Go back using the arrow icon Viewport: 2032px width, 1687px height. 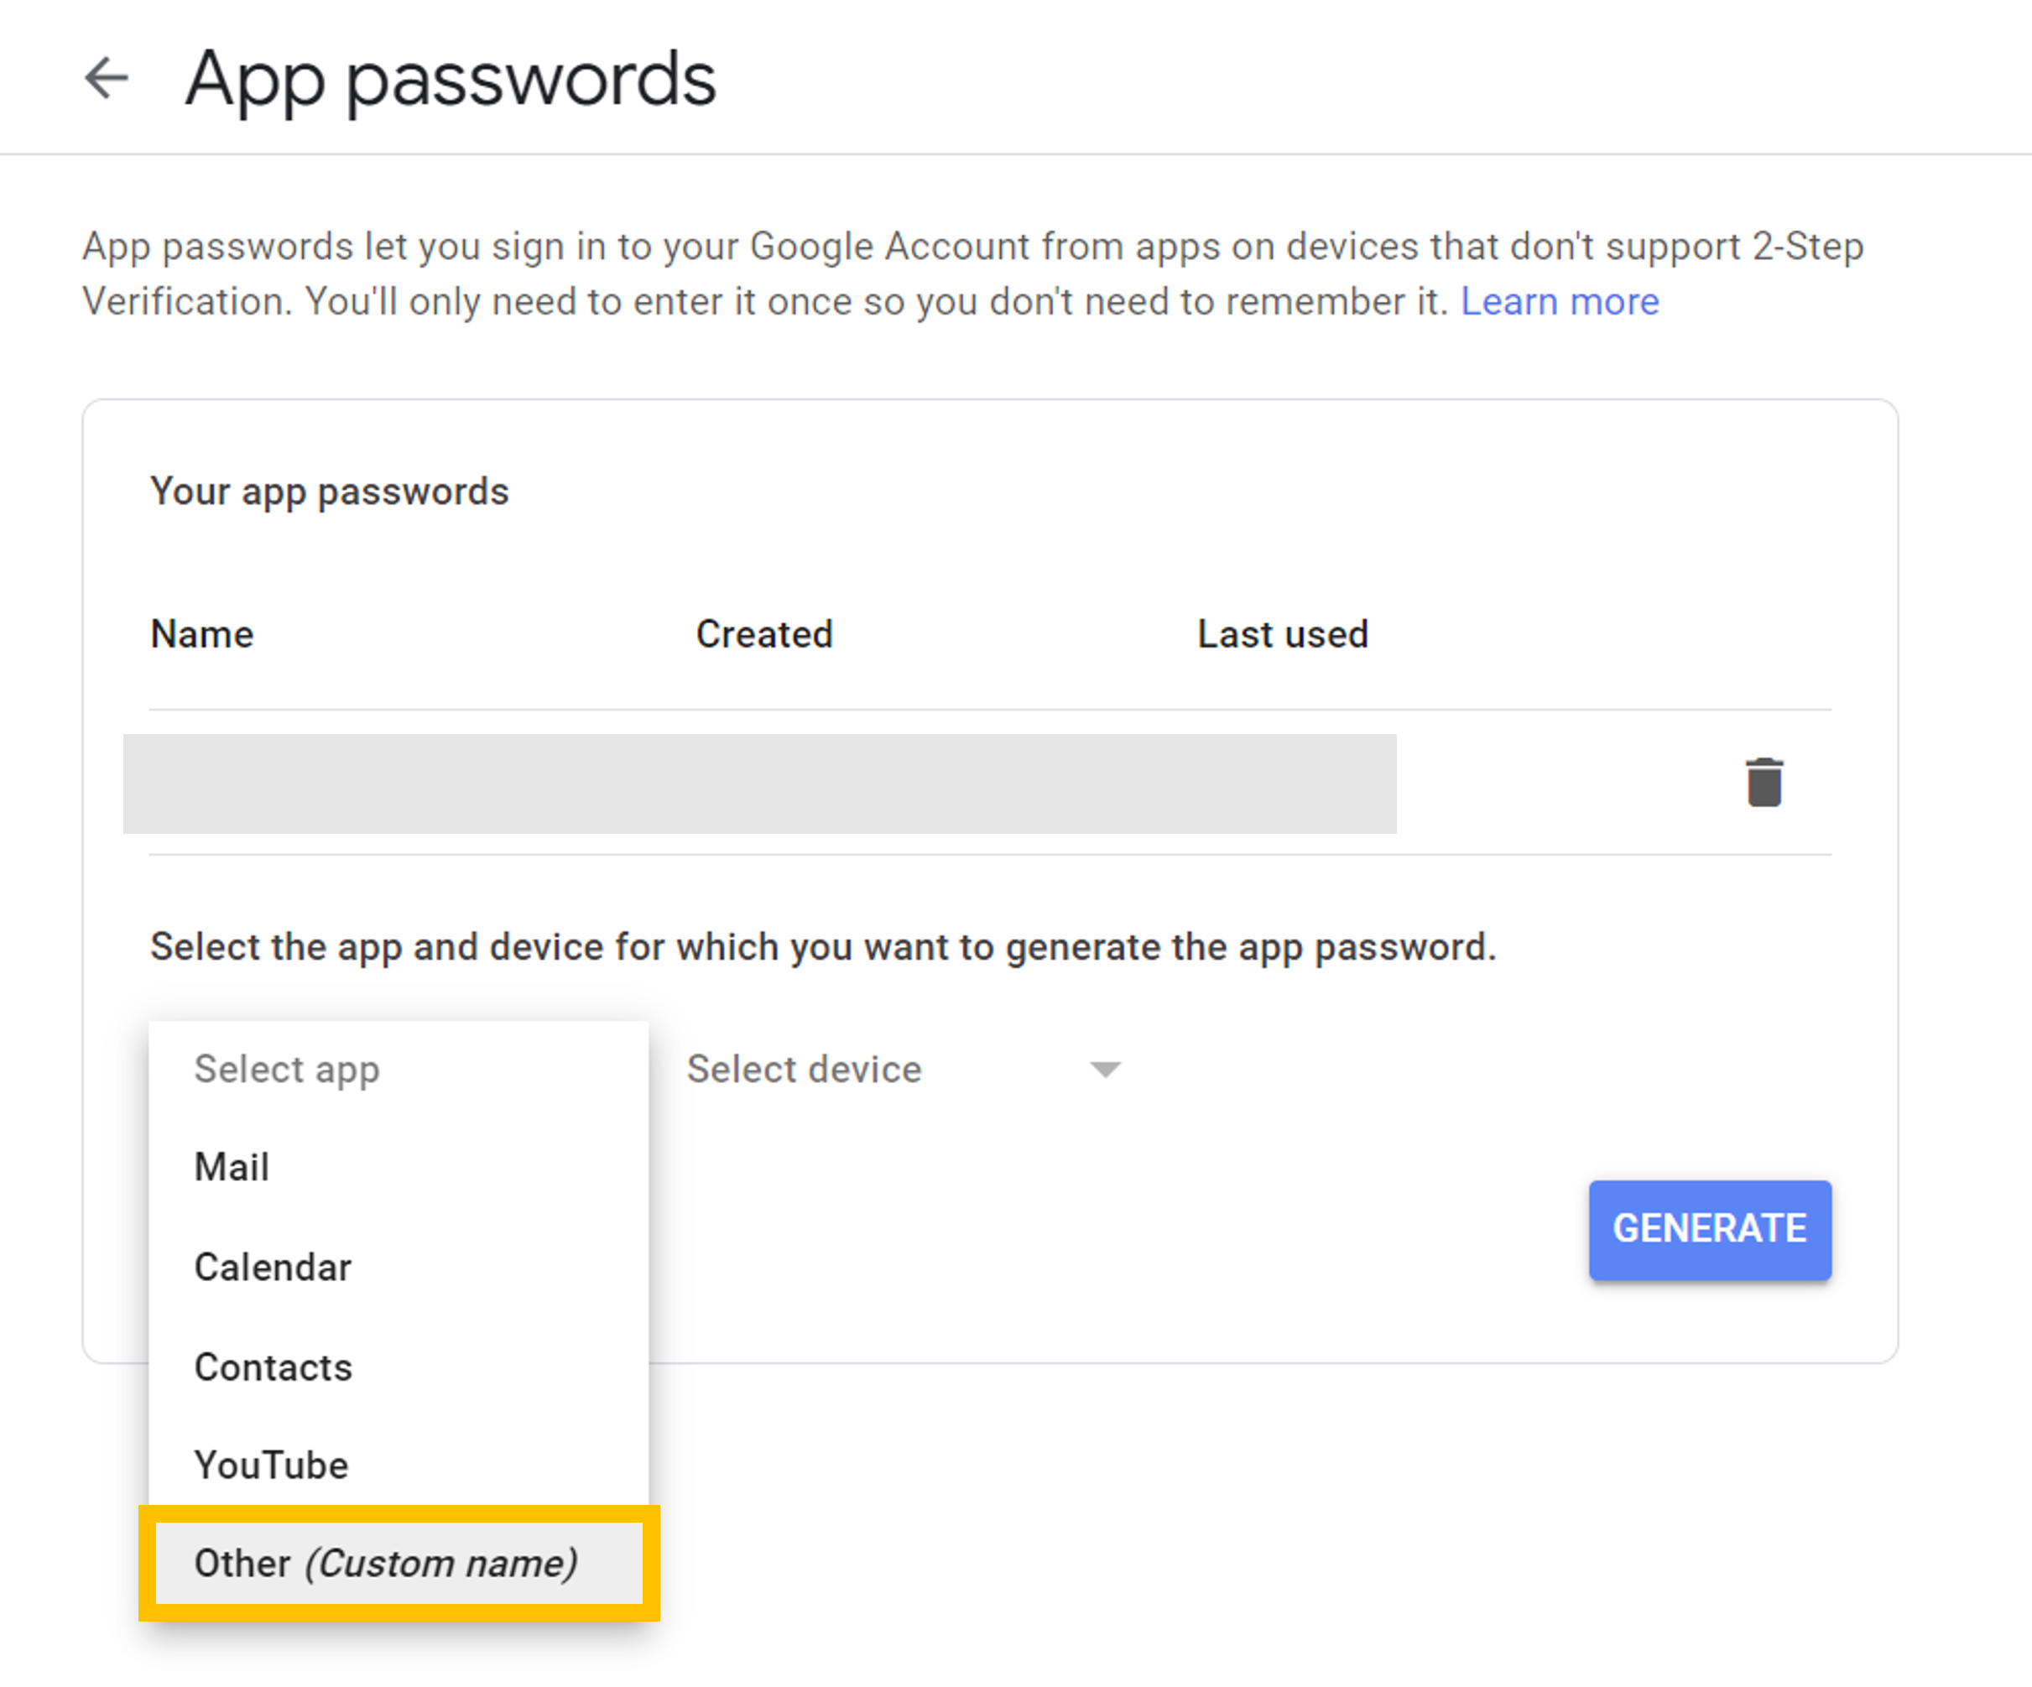[107, 78]
